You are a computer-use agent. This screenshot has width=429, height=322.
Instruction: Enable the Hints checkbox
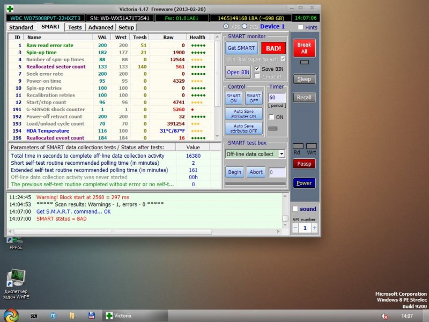click(x=300, y=27)
